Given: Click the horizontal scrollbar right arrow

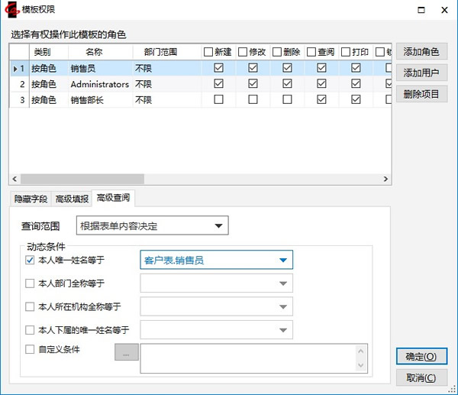Looking at the screenshot, I should (385, 179).
